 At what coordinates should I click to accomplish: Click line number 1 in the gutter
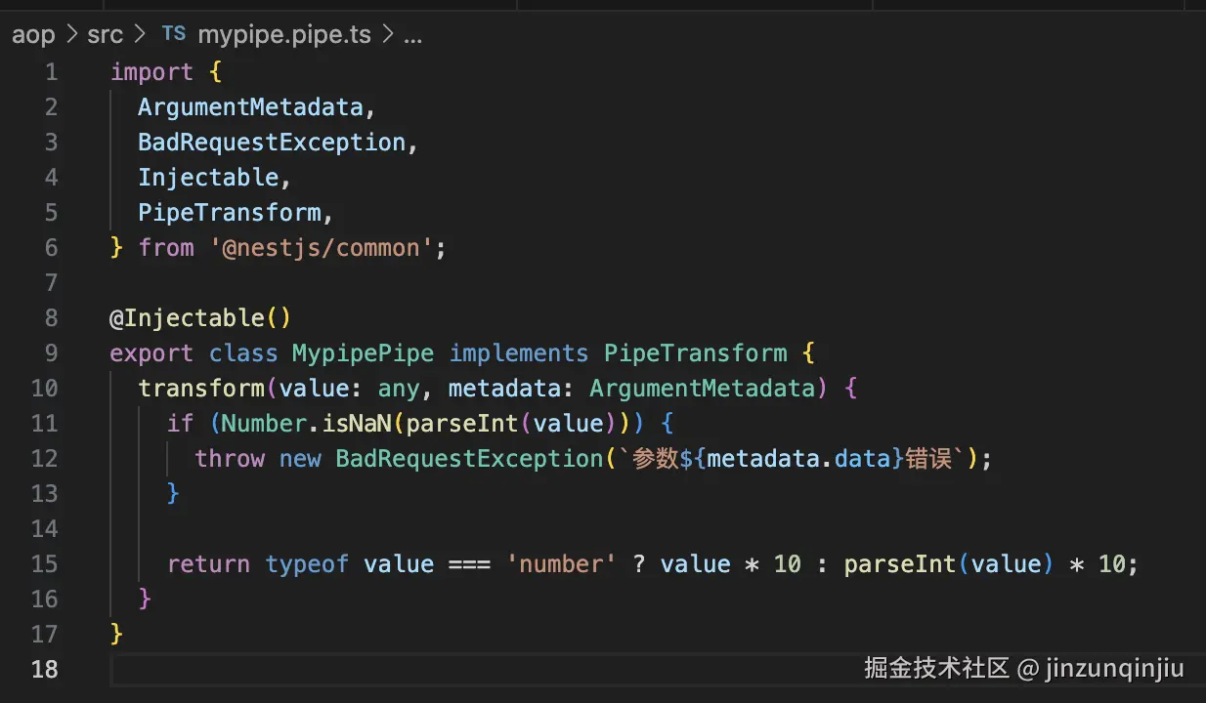tap(50, 72)
